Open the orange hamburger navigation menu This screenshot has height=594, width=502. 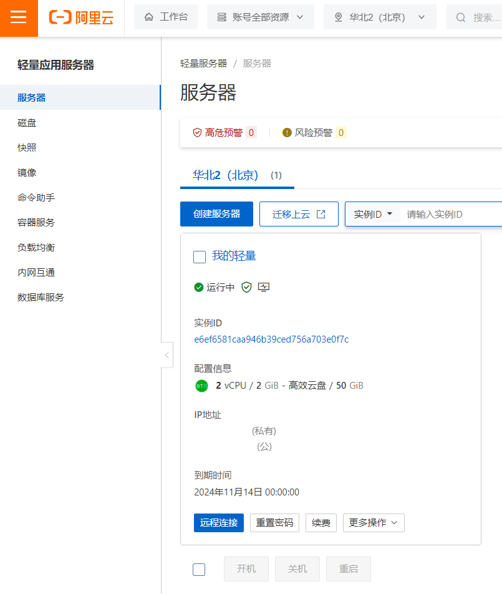[x=19, y=18]
